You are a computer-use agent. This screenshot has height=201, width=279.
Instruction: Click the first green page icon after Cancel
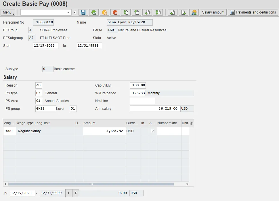click(x=126, y=12)
